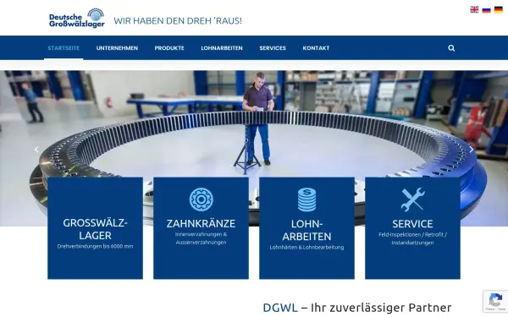Click the coin stack icon in Lohnarbeiten card

306,199
